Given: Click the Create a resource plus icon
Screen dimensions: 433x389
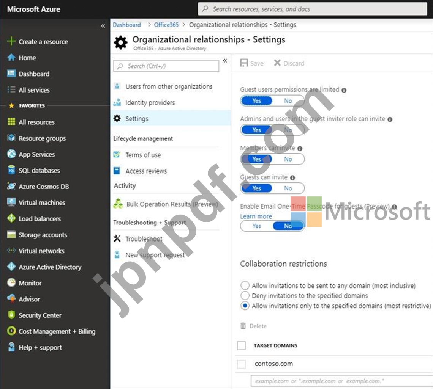Looking at the screenshot, I should 11,41.
